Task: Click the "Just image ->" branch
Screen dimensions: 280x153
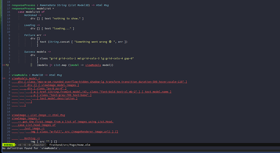Action: 34,128
